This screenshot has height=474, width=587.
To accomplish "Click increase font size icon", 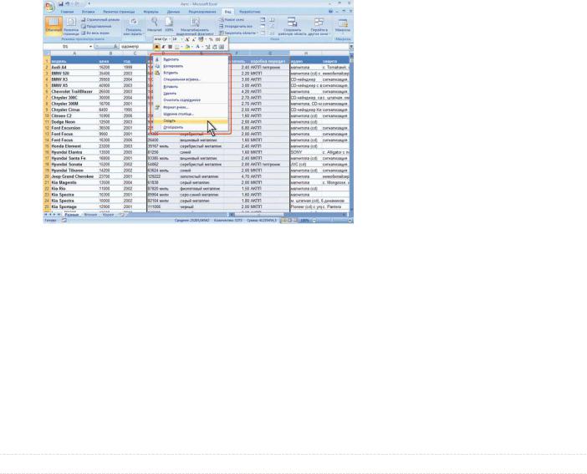I will 186,39.
